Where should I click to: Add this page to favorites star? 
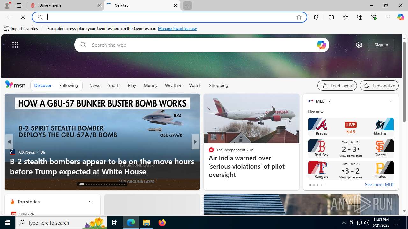point(299,17)
